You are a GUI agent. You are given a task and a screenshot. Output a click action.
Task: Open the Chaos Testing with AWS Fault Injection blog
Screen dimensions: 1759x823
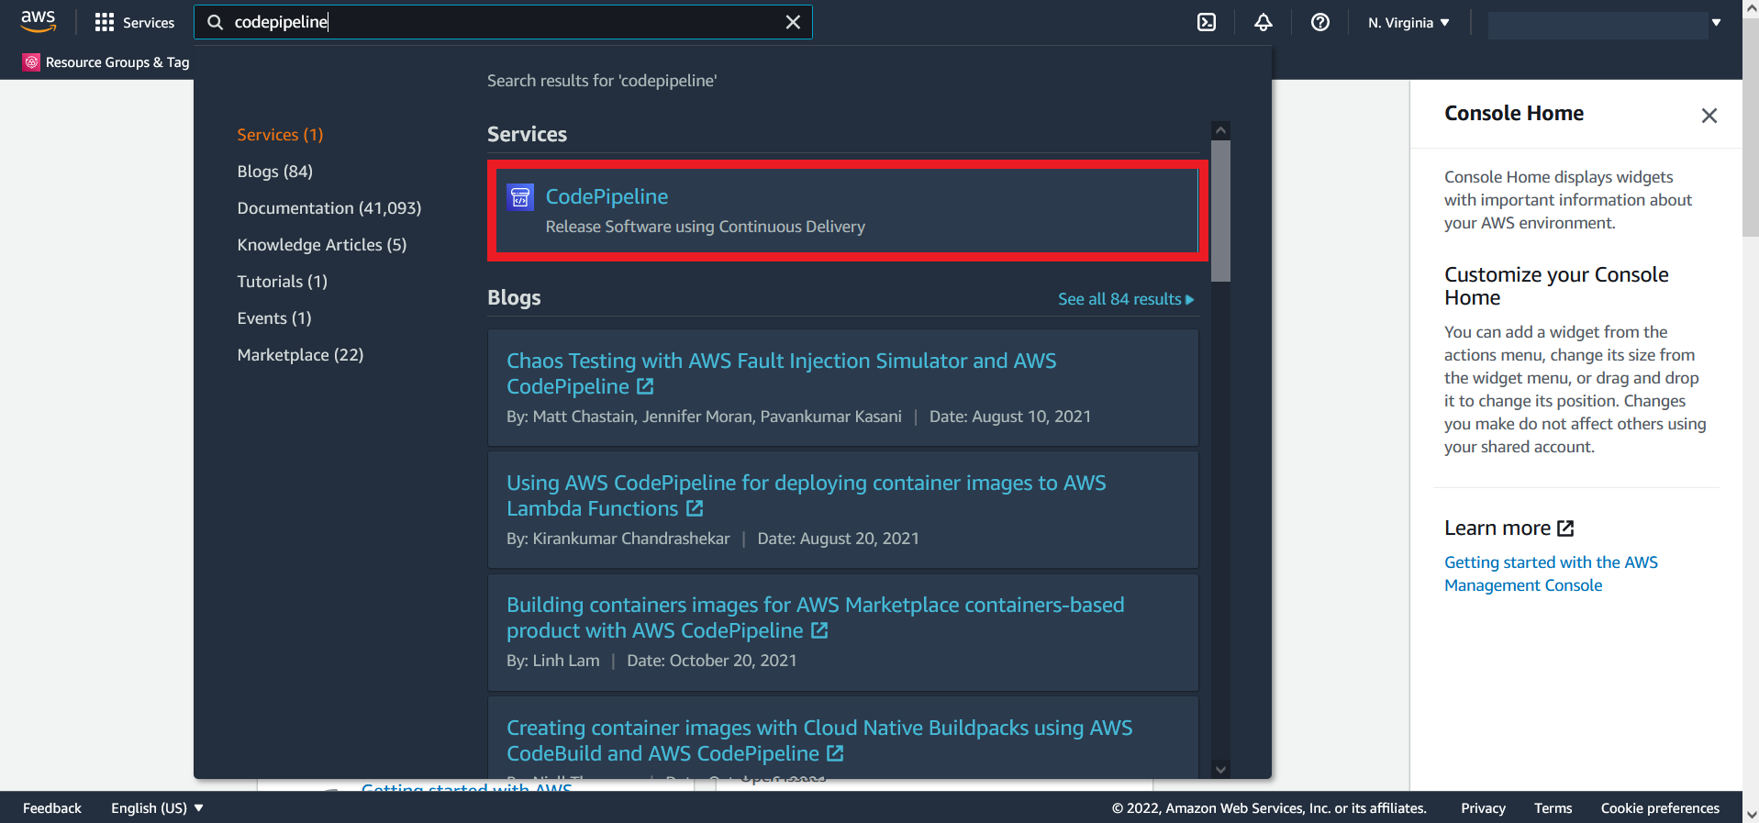[781, 373]
